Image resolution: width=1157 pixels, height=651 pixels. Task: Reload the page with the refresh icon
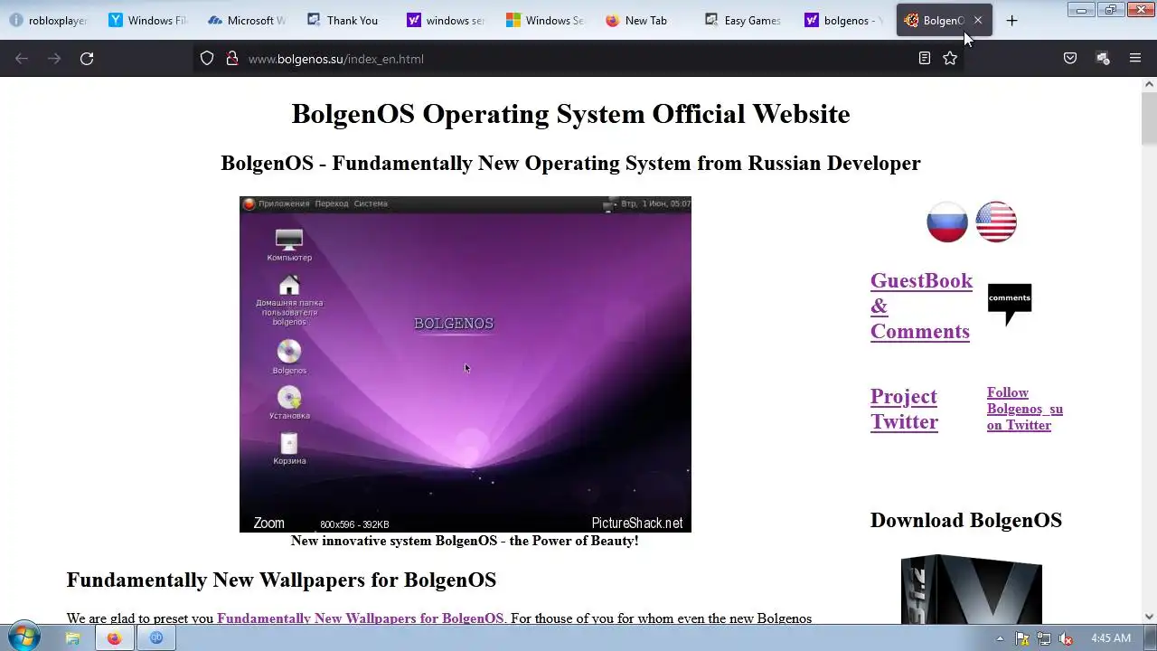(x=87, y=59)
